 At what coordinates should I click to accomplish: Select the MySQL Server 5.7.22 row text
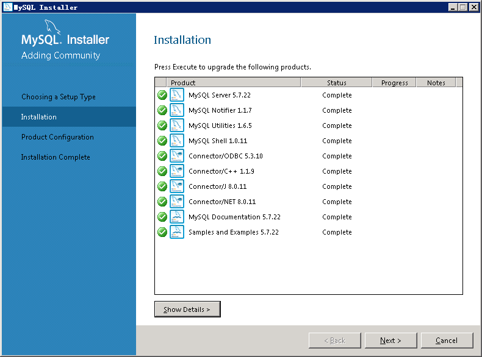(x=220, y=95)
